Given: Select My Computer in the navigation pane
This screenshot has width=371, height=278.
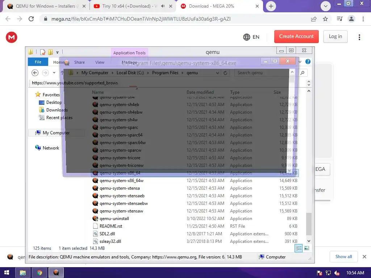Looking at the screenshot, I should [x=56, y=133].
